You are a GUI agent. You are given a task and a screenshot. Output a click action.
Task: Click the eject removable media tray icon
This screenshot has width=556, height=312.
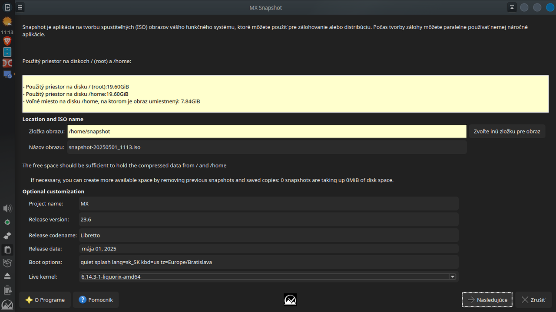(7, 276)
